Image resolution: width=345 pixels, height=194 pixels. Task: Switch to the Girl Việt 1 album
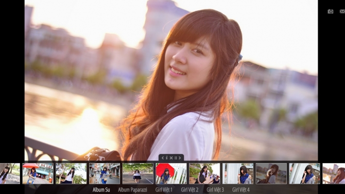(x=164, y=189)
